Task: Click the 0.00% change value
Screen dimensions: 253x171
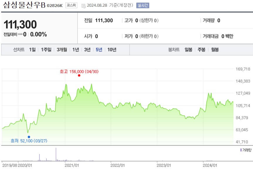Action: [x=39, y=34]
